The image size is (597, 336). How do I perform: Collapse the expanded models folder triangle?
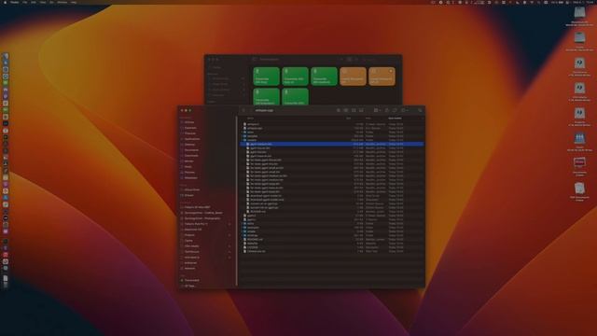click(x=243, y=140)
